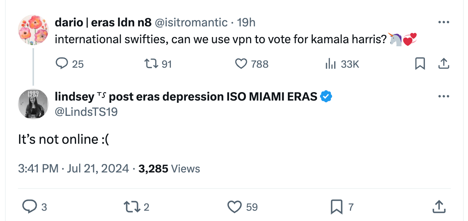Share lindsey's tweet using share icon
This screenshot has height=221, width=468.
(439, 207)
